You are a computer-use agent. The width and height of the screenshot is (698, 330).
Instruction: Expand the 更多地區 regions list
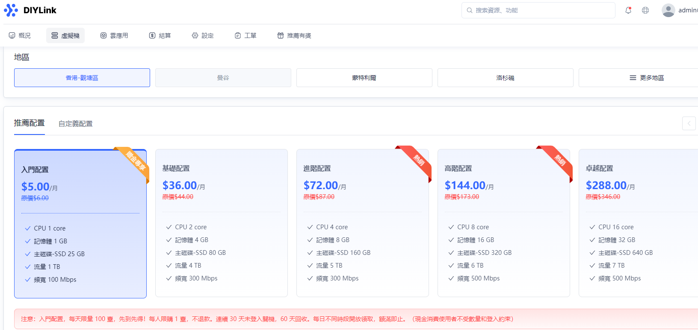pyautogui.click(x=647, y=78)
